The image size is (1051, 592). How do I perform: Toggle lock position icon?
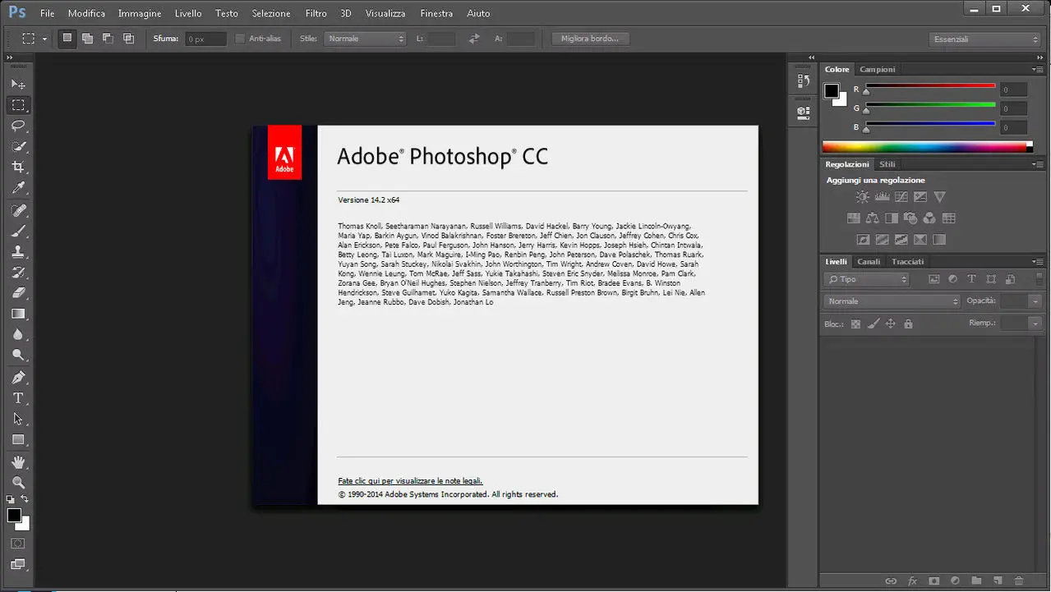pos(890,324)
